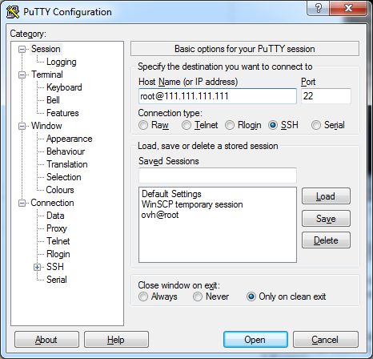Image resolution: width=373 pixels, height=359 pixels.
Task: Open the Proxy settings category
Action: coord(57,228)
